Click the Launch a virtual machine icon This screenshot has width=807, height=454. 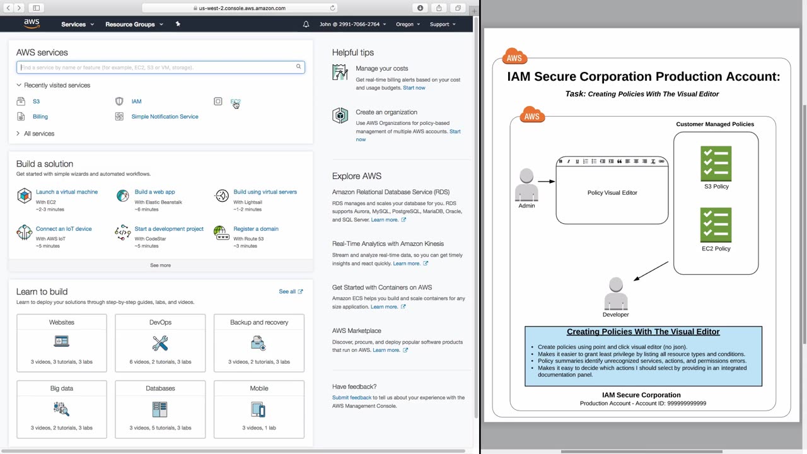(24, 196)
